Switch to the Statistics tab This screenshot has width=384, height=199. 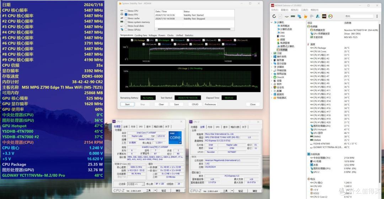pyautogui.click(x=189, y=35)
